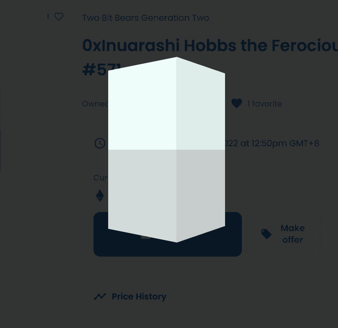Click the Ethereum diamond price icon
338x328 pixels.
(x=100, y=196)
